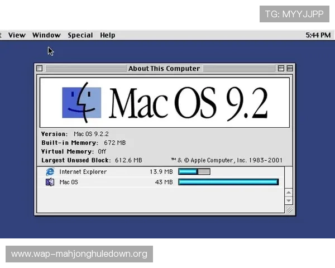Click the Internet Explorer memory usage bar

tap(194, 171)
